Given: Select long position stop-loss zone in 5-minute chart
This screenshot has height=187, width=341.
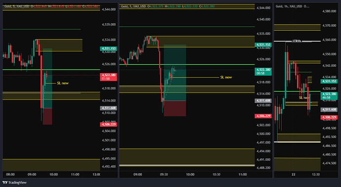Looking at the screenshot, I should click(x=47, y=116).
